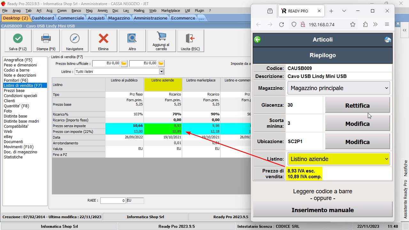Click the Riepilogo header bar

(322, 55)
